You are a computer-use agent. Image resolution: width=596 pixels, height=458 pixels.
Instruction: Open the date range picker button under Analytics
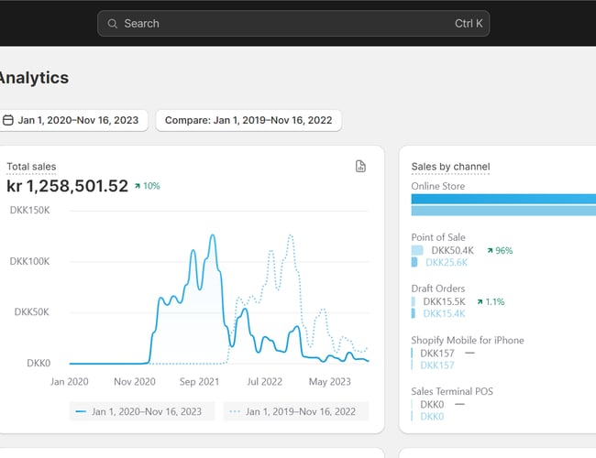pyautogui.click(x=73, y=120)
